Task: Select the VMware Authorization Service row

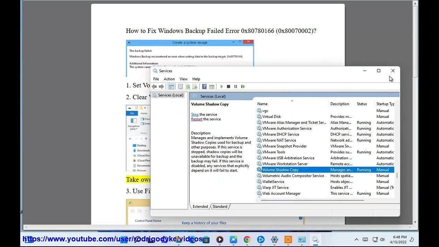Action: [325, 129]
